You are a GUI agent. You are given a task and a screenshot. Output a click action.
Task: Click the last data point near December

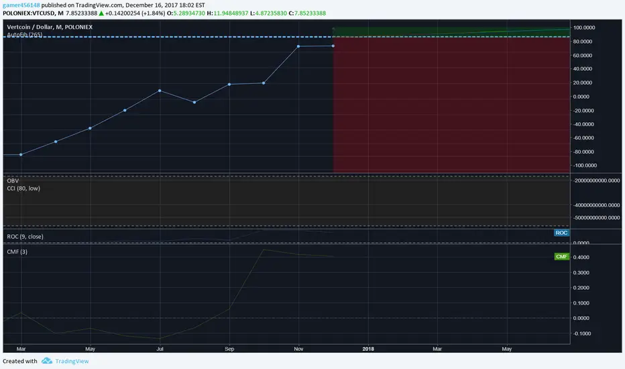[x=333, y=46]
